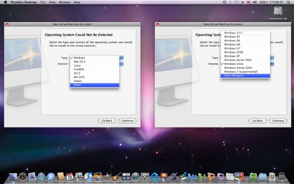Click menu bar clock showing 08:07
Screen dimensions: 294x184
click(271, 2)
